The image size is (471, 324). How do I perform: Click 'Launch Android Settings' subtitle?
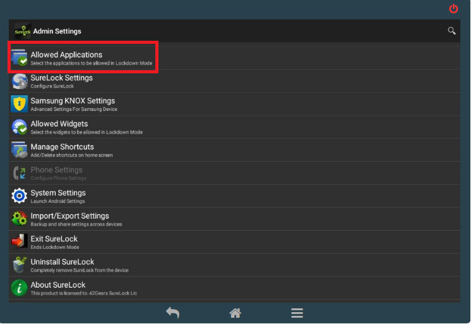pyautogui.click(x=58, y=201)
